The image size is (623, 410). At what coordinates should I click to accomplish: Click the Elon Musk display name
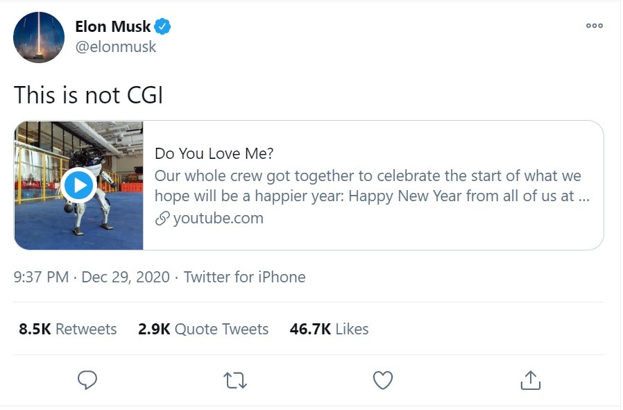pos(113,26)
